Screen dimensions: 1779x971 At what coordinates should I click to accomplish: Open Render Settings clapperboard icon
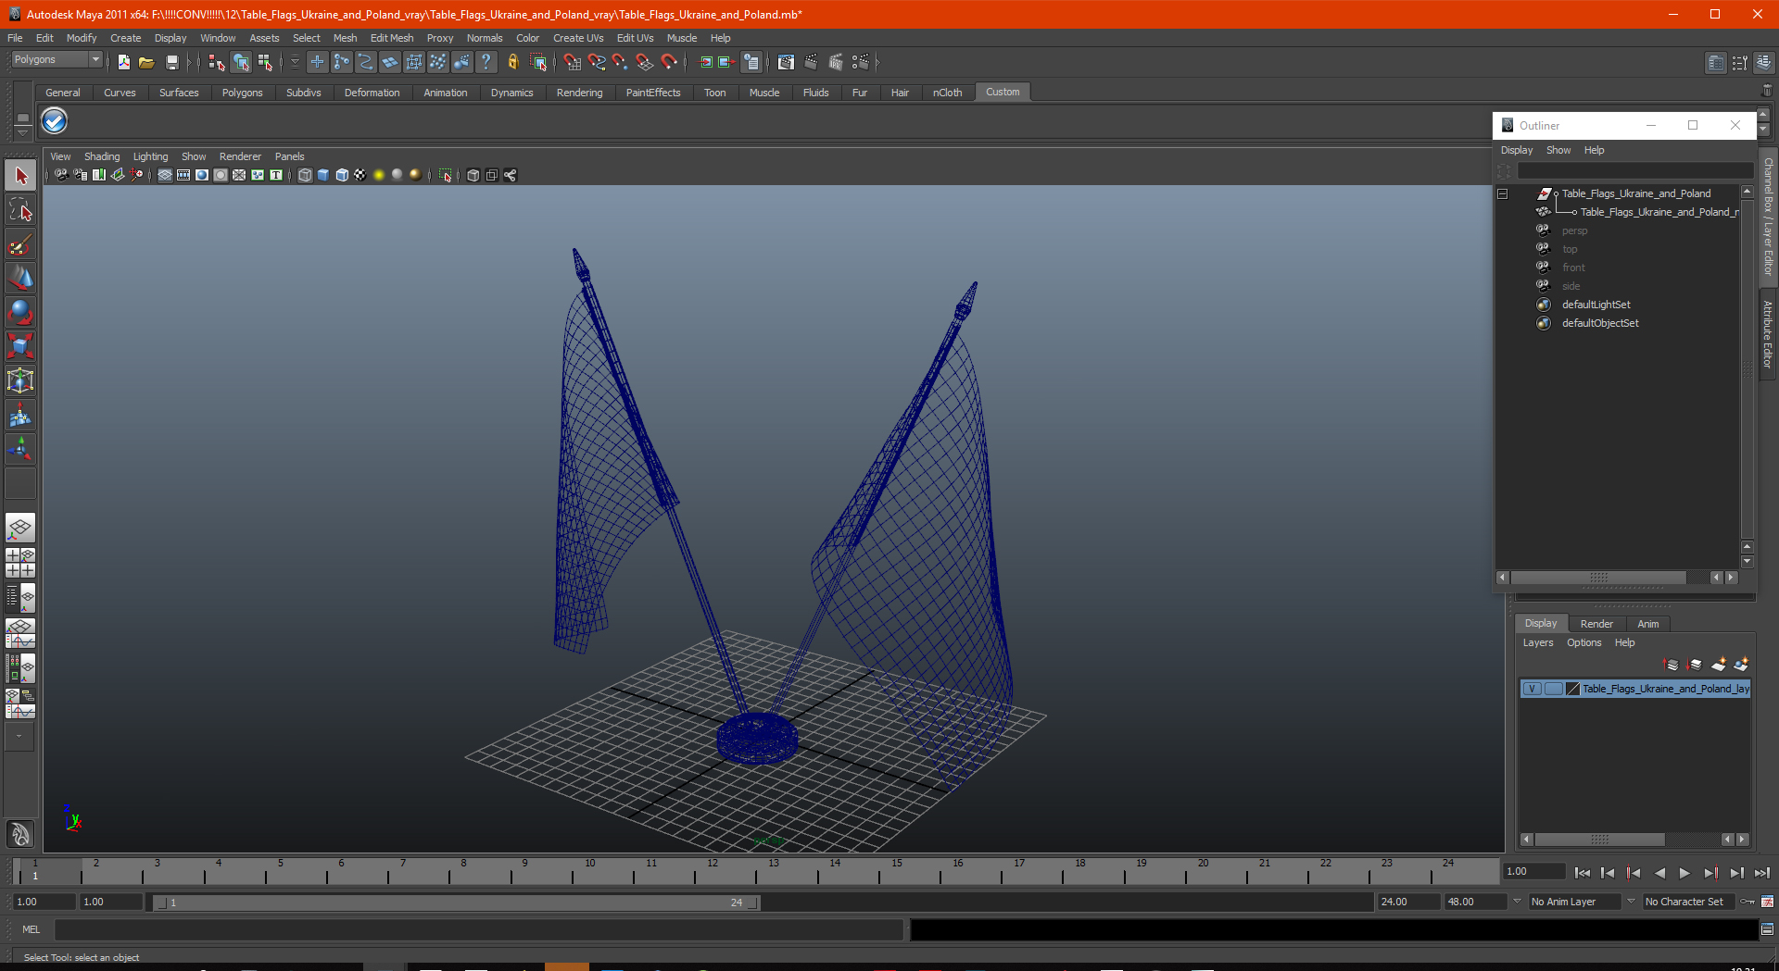click(x=861, y=62)
